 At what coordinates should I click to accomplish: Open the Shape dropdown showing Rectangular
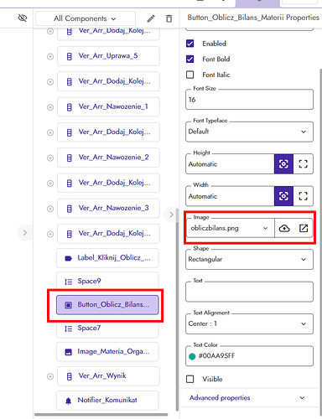click(x=249, y=260)
